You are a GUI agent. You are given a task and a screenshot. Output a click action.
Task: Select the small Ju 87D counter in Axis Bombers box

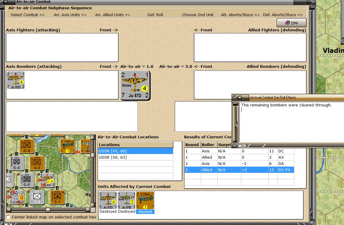(16, 80)
